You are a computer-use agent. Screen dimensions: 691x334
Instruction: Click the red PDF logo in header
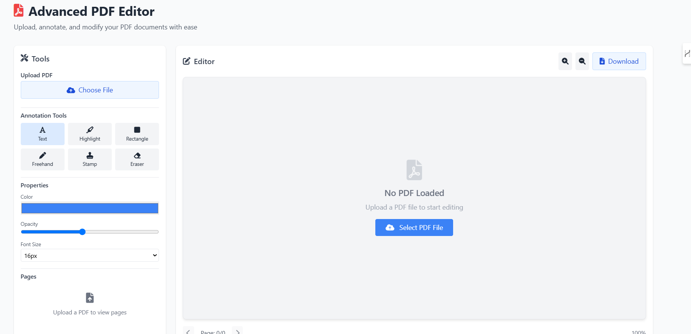coord(19,11)
